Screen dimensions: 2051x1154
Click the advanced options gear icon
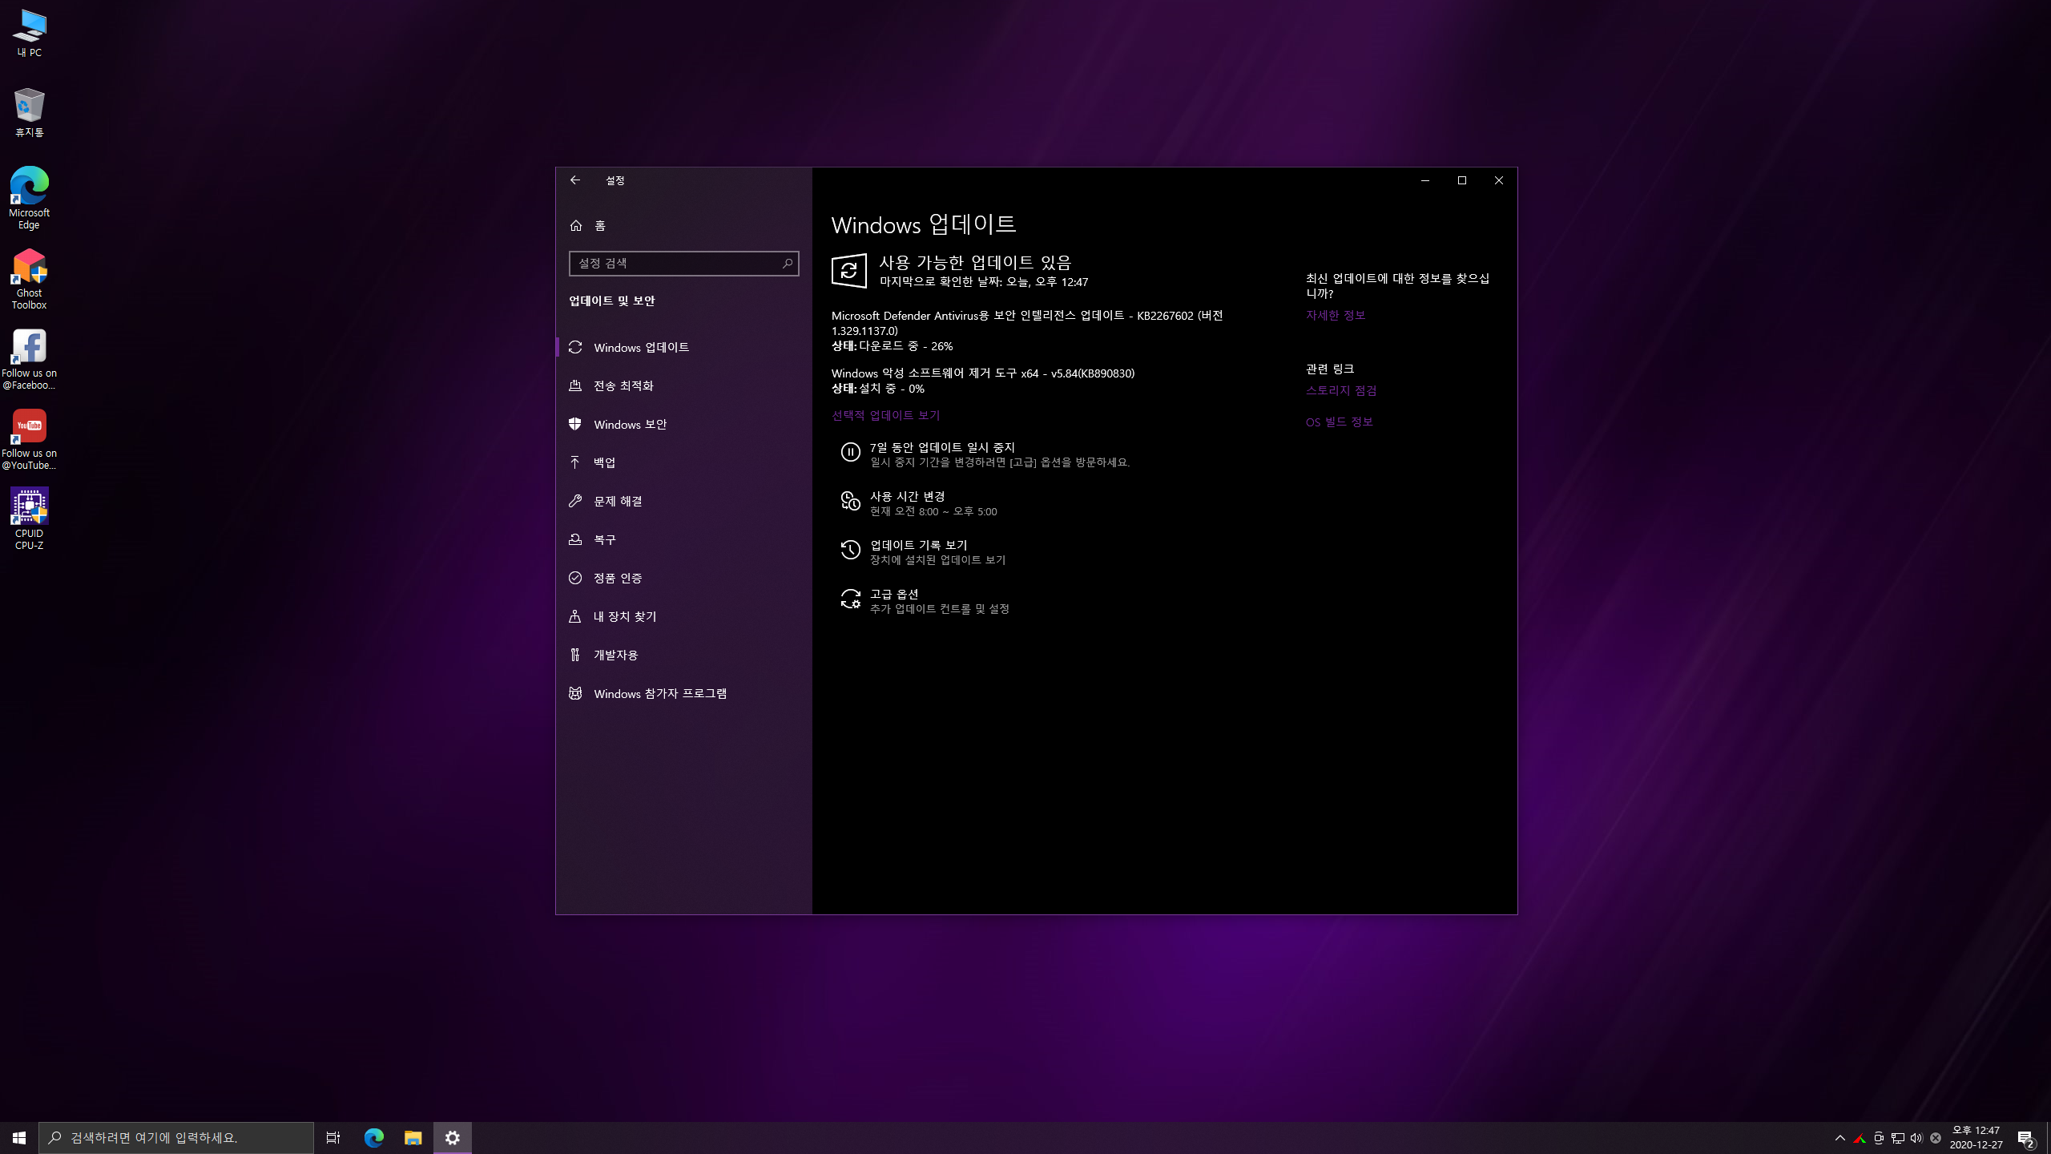850,599
